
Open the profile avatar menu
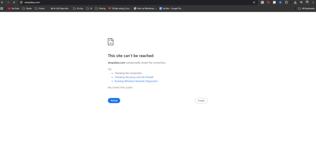[307, 3]
